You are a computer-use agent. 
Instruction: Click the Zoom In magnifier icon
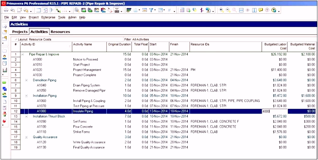coord(221,10)
